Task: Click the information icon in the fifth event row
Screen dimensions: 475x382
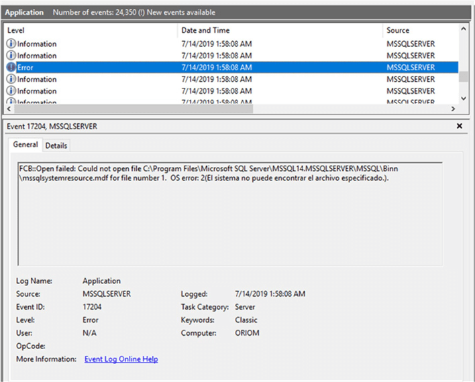Action: click(x=11, y=90)
